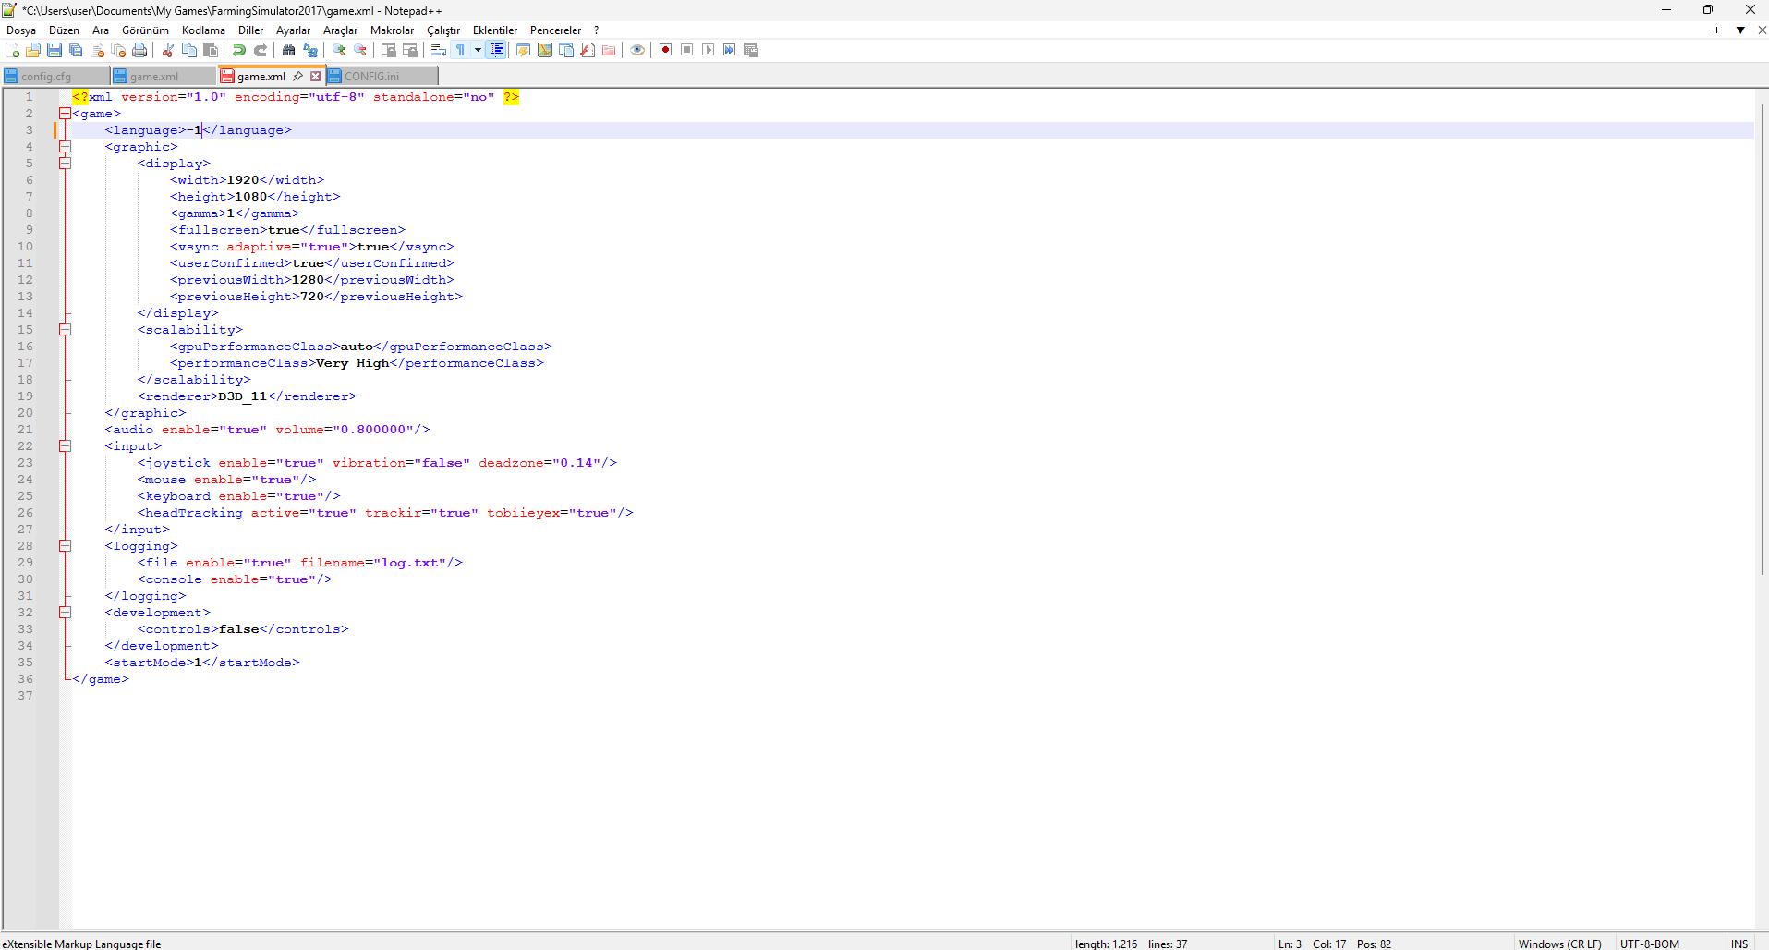Viewport: 1769px width, 950px height.
Task: Click the vertical scrollbar thumb
Action: pyautogui.click(x=1762, y=339)
